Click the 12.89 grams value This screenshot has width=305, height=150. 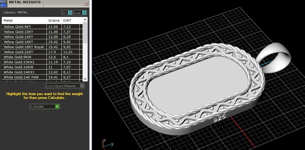(53, 37)
